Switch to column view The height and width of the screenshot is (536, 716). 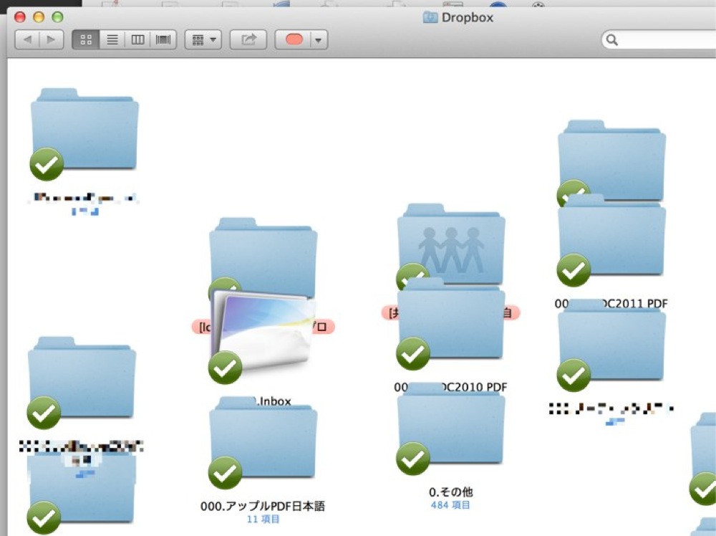coord(137,39)
